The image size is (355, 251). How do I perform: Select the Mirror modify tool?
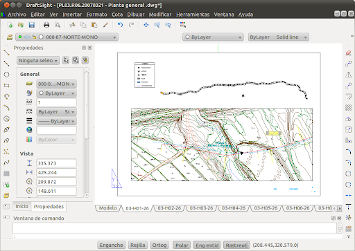[x=348, y=75]
